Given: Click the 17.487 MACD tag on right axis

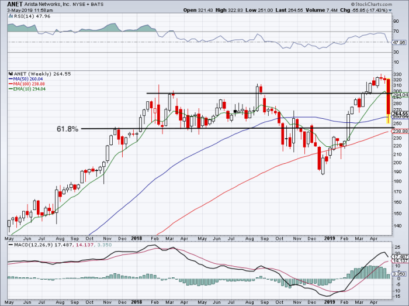Looking at the screenshot, I should pos(400,257).
